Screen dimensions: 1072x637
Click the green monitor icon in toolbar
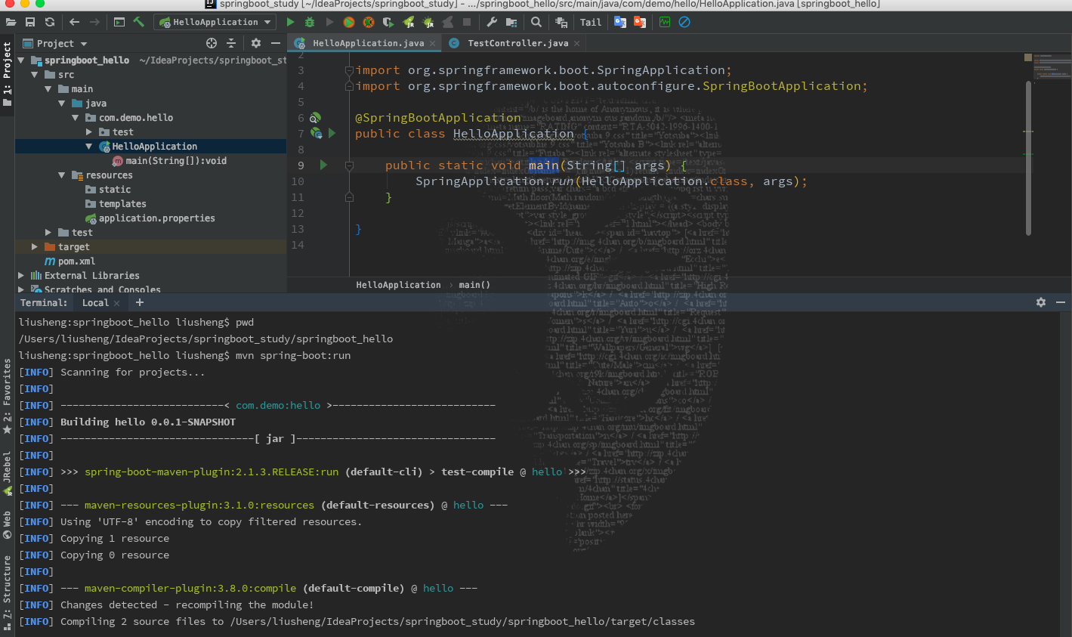(665, 22)
